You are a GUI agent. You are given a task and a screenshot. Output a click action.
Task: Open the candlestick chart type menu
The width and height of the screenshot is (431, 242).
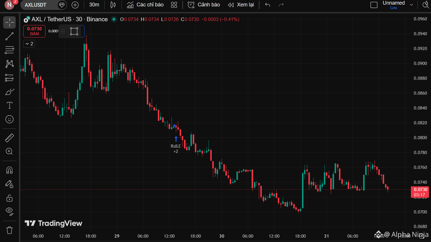point(113,5)
